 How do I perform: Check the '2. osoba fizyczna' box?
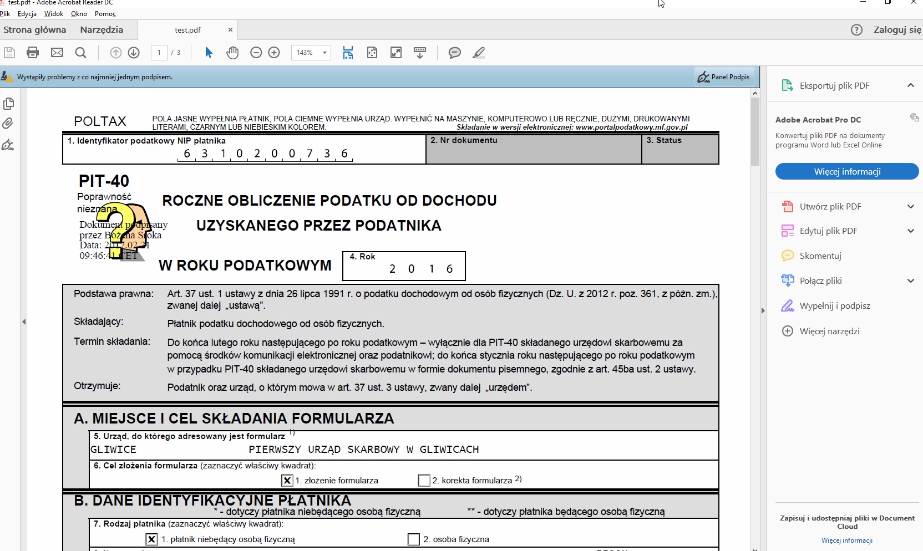(x=414, y=539)
